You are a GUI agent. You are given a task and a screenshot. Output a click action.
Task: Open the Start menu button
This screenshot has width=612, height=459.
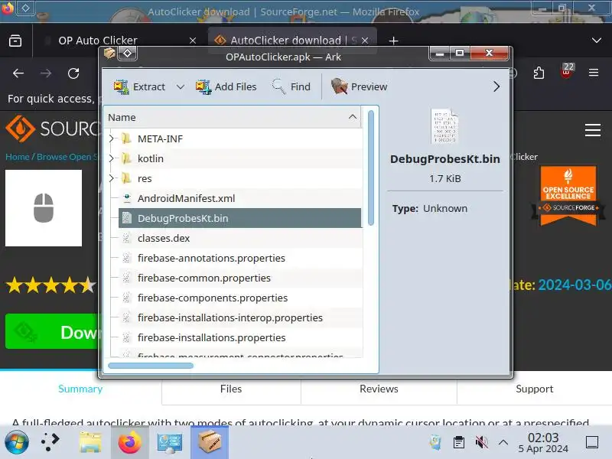[16, 442]
